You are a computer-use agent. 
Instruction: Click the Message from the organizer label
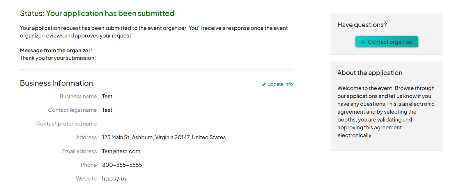(x=56, y=50)
